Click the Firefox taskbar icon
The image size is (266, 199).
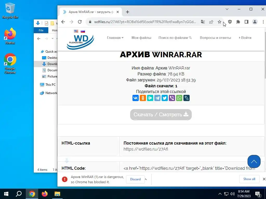pyautogui.click(x=45, y=194)
